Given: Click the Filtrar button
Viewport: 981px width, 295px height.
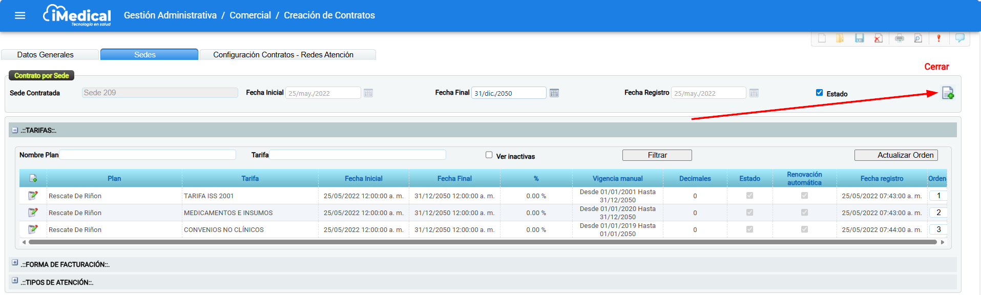Looking at the screenshot, I should tap(657, 155).
